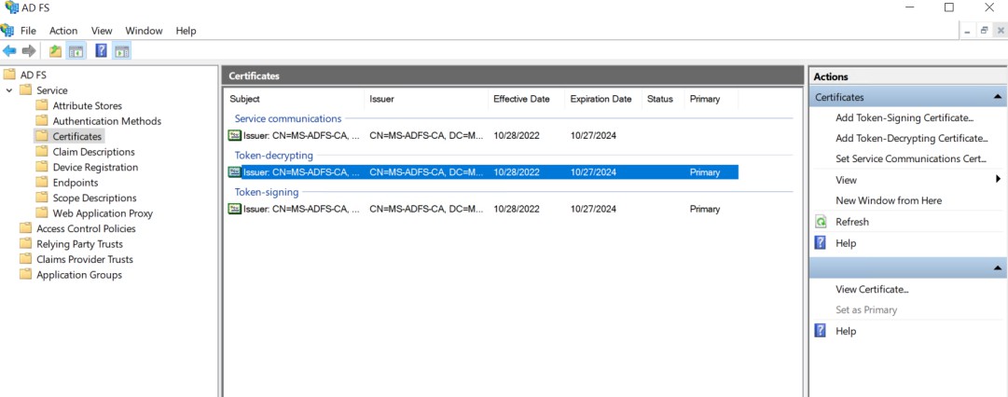Click the Token-decrypting certificate icon
The height and width of the screenshot is (397, 1008).
(235, 172)
